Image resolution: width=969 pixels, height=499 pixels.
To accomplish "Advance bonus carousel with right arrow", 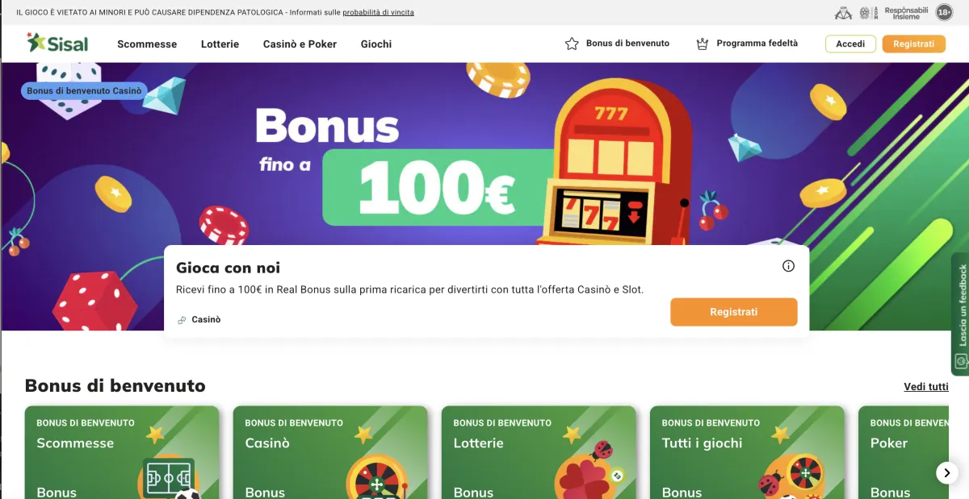I will (946, 472).
